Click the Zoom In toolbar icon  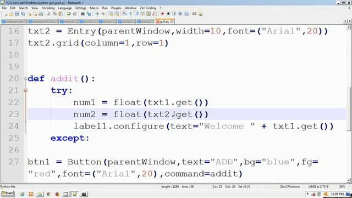(97, 14)
